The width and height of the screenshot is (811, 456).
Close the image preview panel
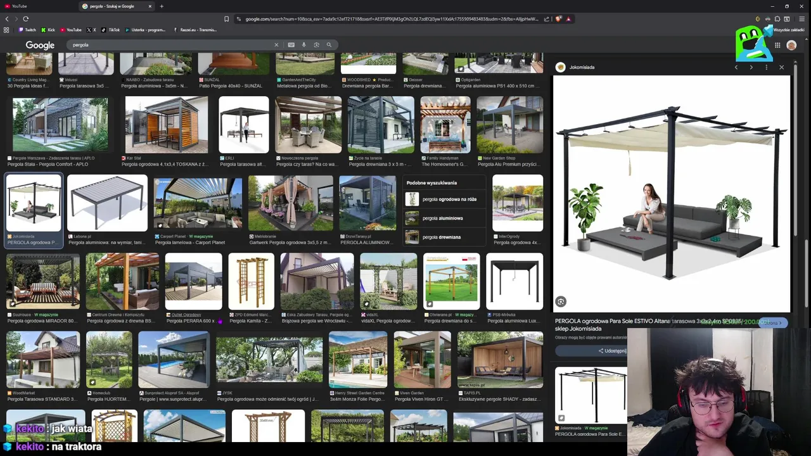pos(781,67)
